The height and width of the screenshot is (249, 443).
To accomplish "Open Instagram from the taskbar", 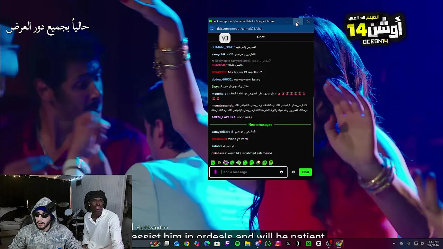I will point(278,244).
